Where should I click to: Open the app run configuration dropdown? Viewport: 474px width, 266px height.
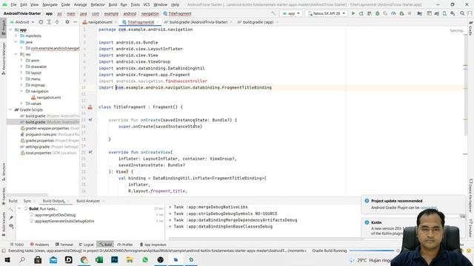point(291,13)
